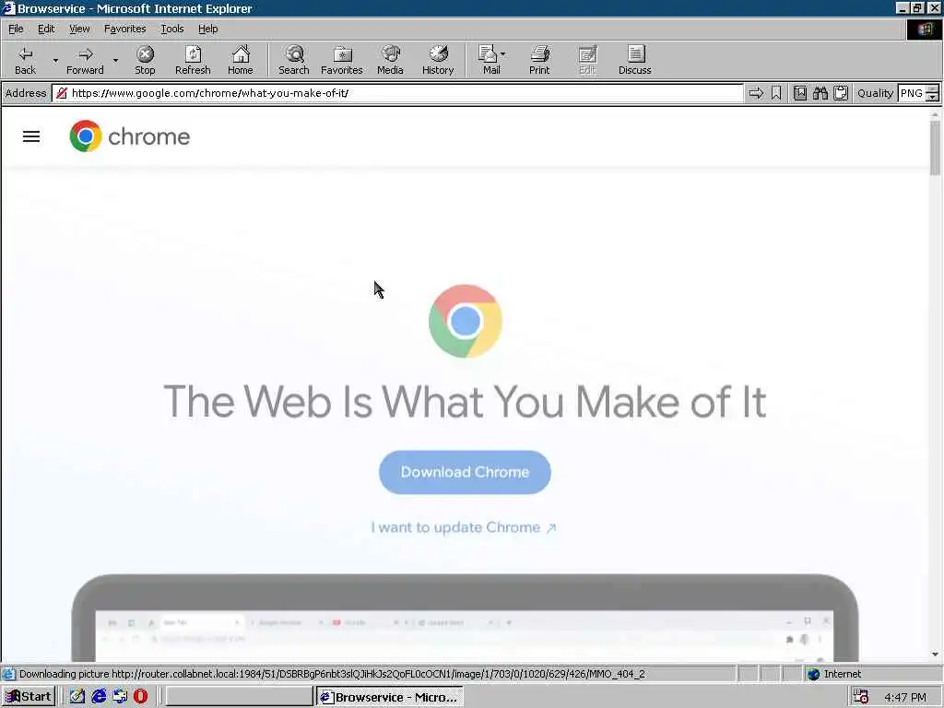Viewport: 944px width, 708px height.
Task: Launch Internet Explorer from quick launch
Action: [99, 697]
